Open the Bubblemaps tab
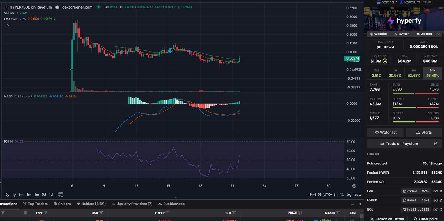This screenshot has height=221, width=444. (x=171, y=204)
